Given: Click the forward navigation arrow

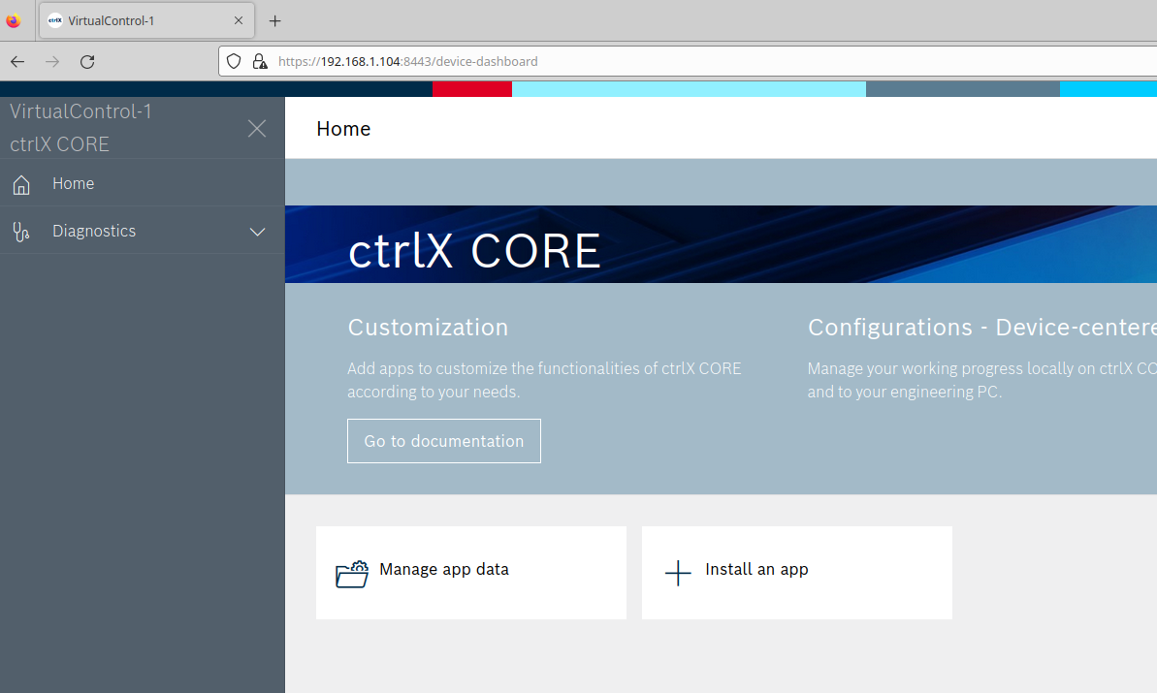Looking at the screenshot, I should (52, 62).
